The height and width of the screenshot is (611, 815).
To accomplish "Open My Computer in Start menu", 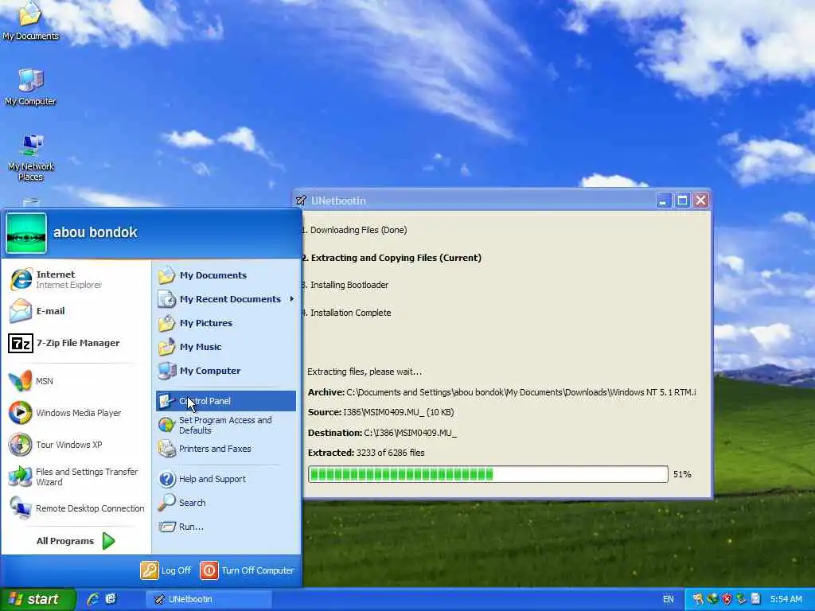I will (x=225, y=371).
